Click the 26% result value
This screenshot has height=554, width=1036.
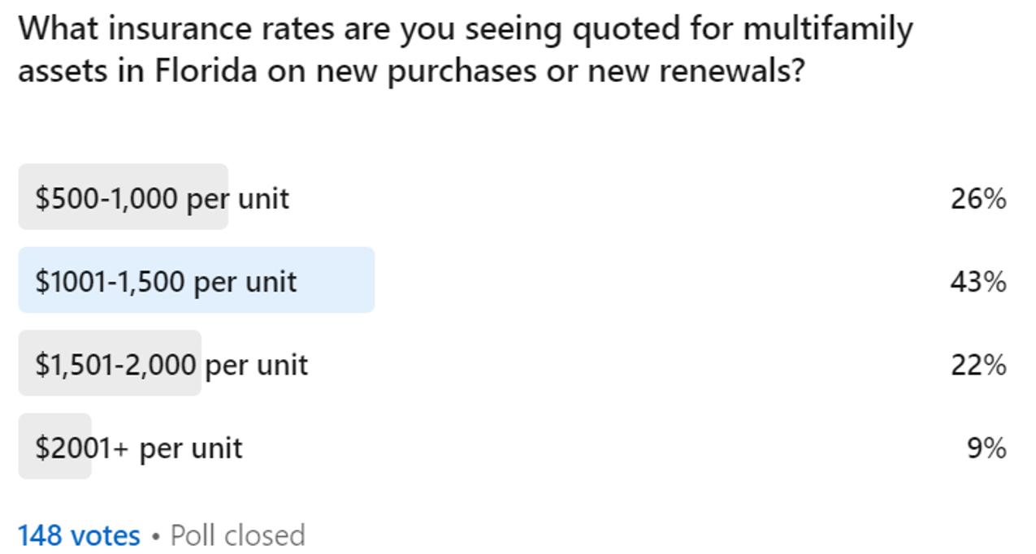coord(978,198)
